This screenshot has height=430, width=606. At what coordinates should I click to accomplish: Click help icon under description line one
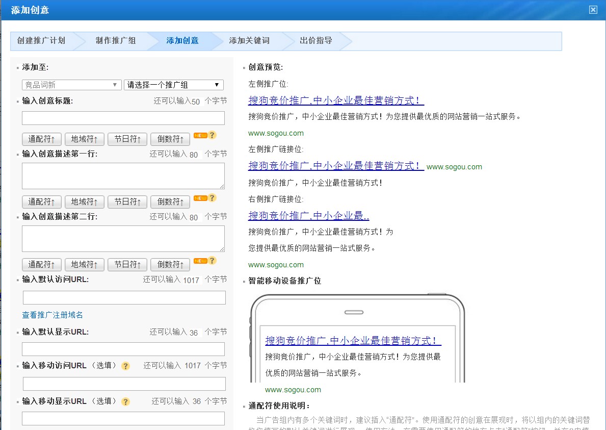[212, 197]
